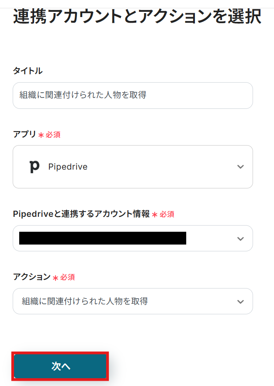Click the red asterisk beside アカウント情報
Viewport: 274px width, 386px height.
tap(154, 215)
